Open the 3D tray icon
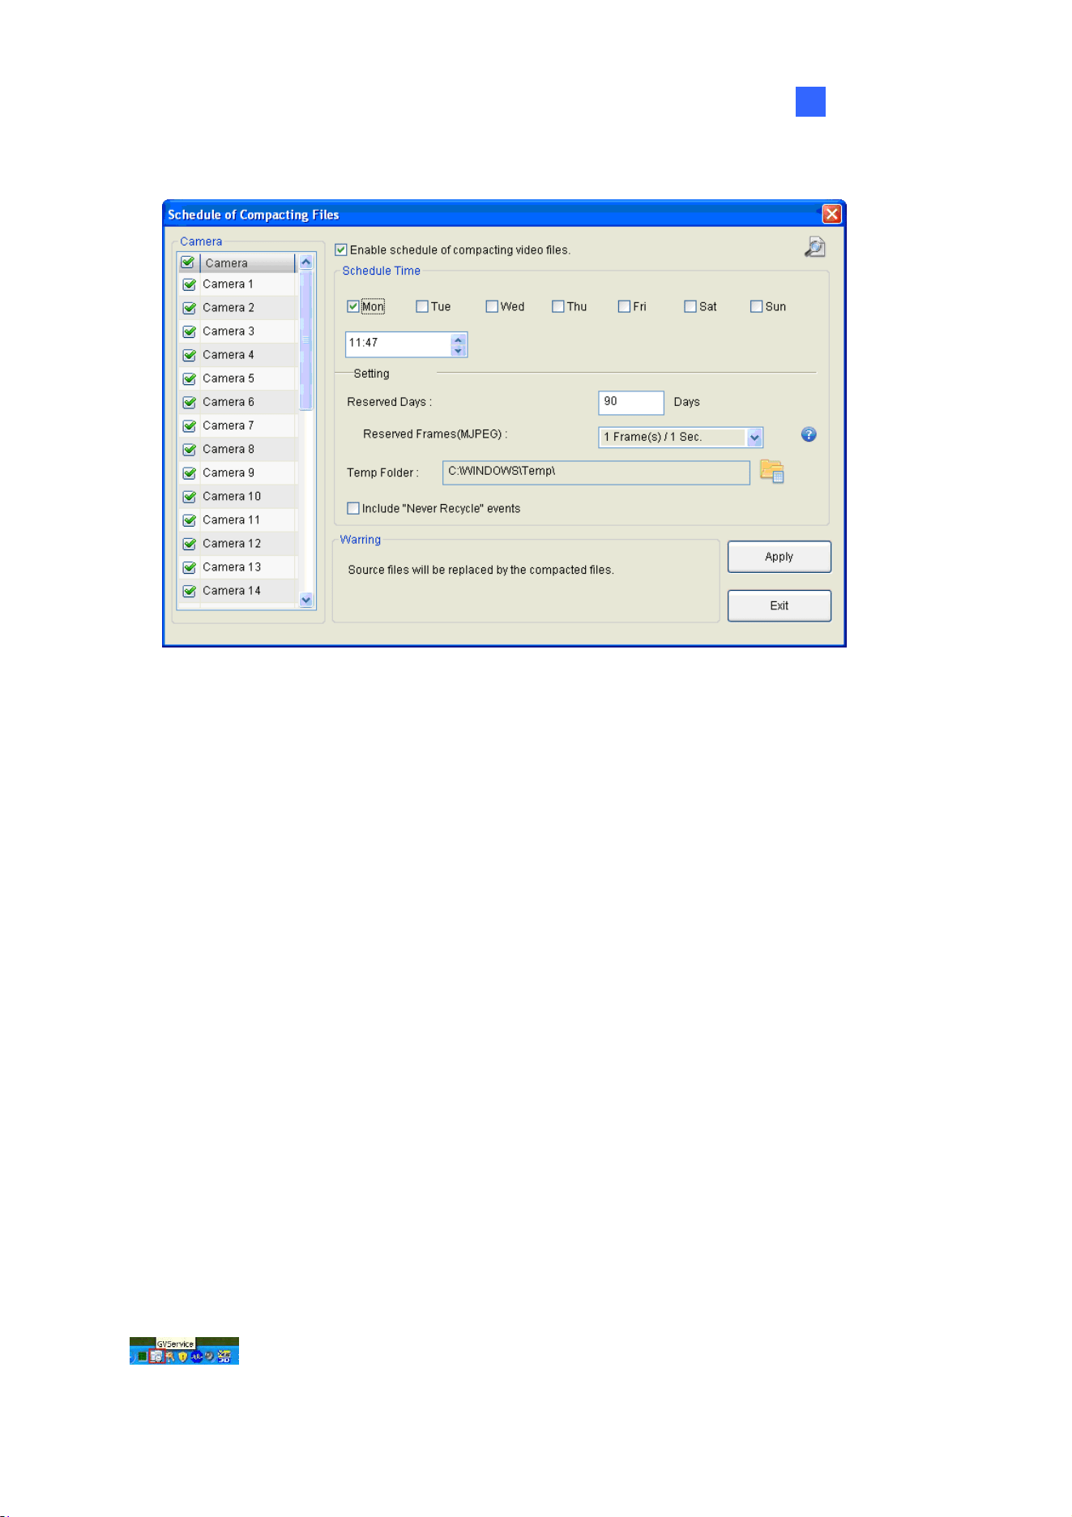 pyautogui.click(x=224, y=1356)
